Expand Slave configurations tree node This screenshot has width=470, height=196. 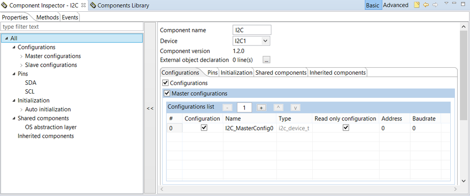(x=22, y=65)
